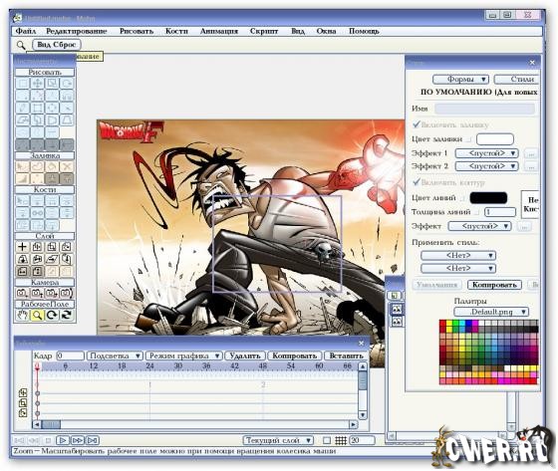Click the black Цвет линий color swatch
558x471 pixels.
pos(488,198)
